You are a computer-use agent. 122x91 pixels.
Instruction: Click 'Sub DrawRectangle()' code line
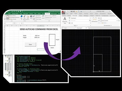coord(23,56)
